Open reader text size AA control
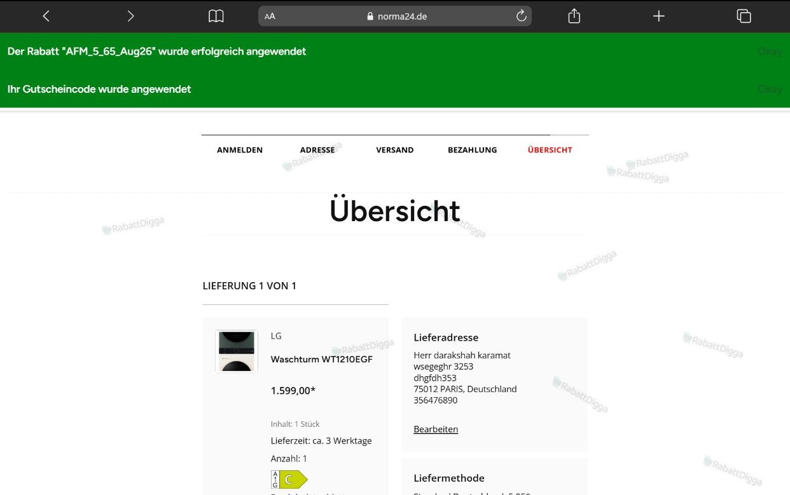The width and height of the screenshot is (790, 495). tap(270, 17)
